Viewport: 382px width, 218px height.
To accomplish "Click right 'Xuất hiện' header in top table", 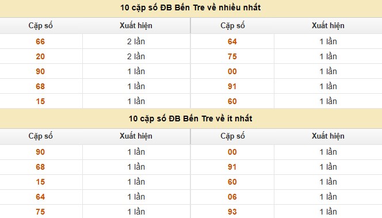I will click(x=328, y=25).
